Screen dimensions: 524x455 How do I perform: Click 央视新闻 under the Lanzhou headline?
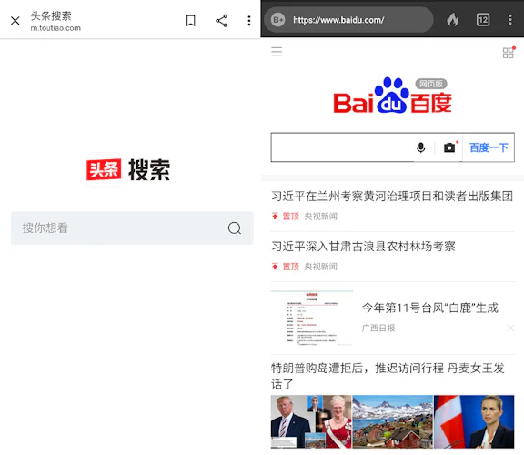pyautogui.click(x=321, y=217)
